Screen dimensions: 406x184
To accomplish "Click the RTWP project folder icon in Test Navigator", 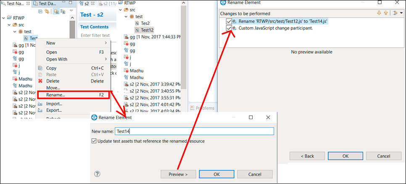I will [x=9, y=18].
